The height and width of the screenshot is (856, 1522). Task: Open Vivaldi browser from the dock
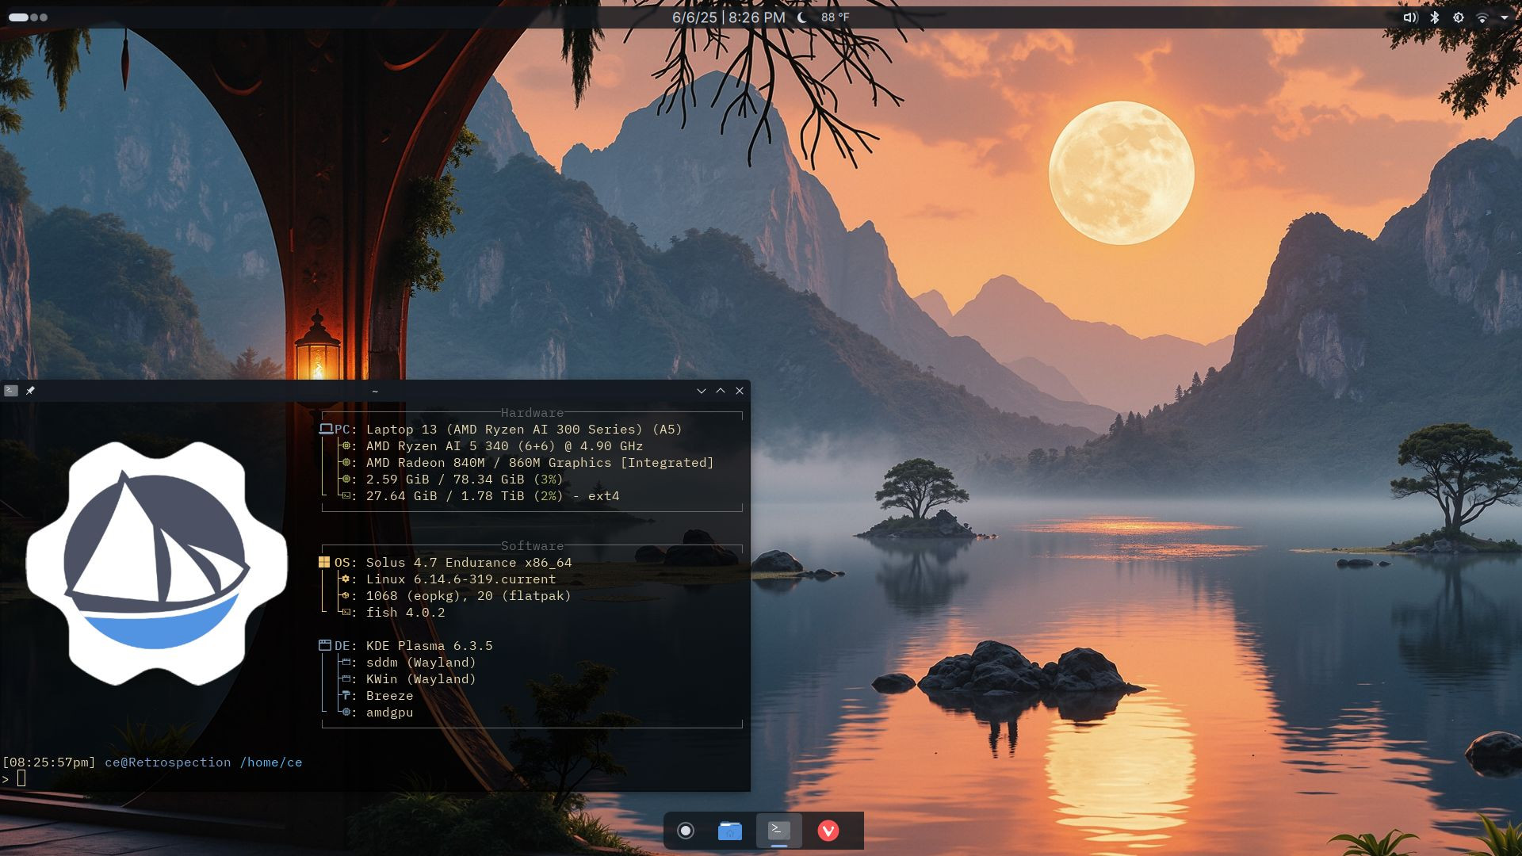(x=828, y=831)
